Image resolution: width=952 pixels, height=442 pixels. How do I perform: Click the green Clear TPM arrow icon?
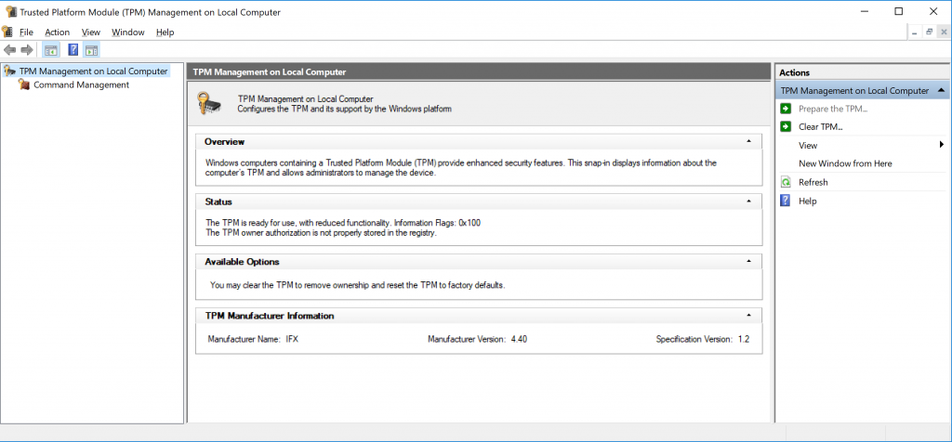pyautogui.click(x=786, y=126)
